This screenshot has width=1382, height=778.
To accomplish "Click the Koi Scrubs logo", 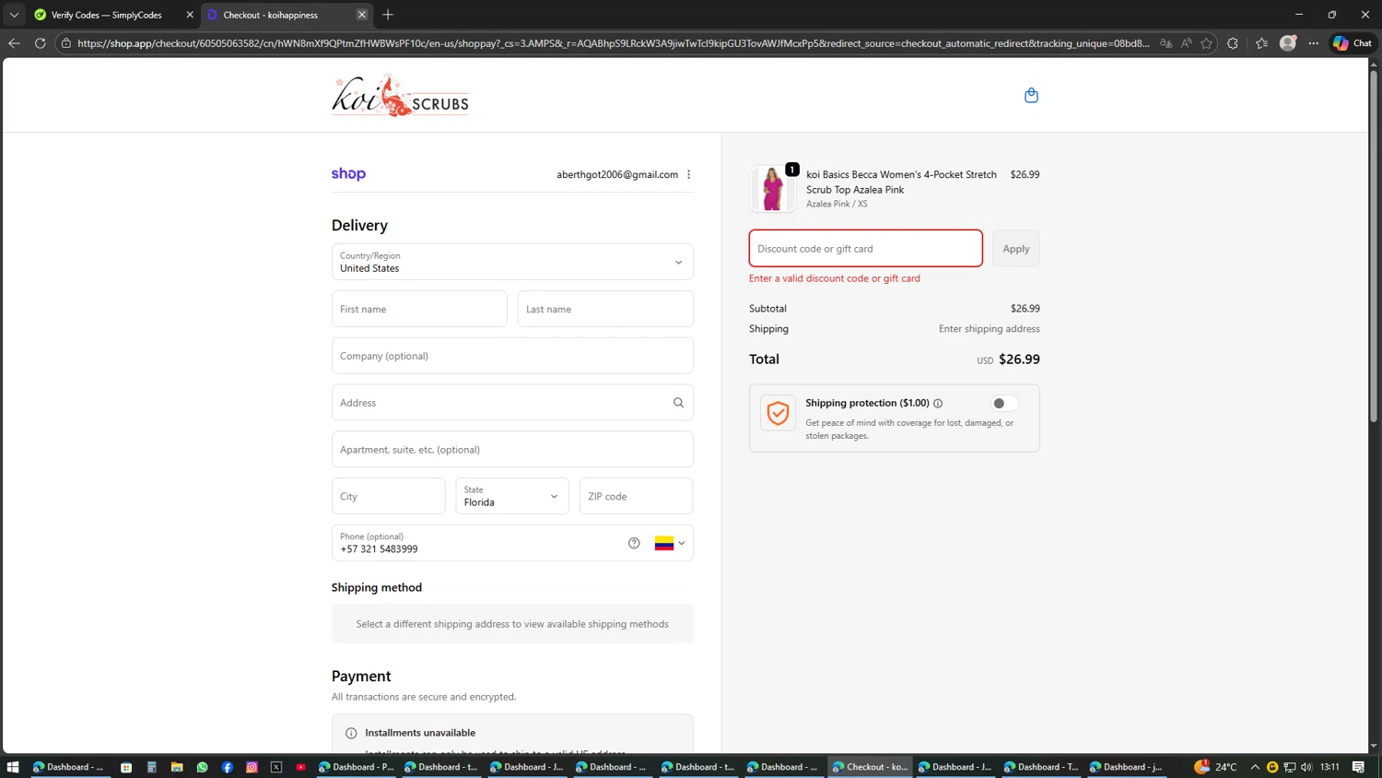I will (x=400, y=96).
